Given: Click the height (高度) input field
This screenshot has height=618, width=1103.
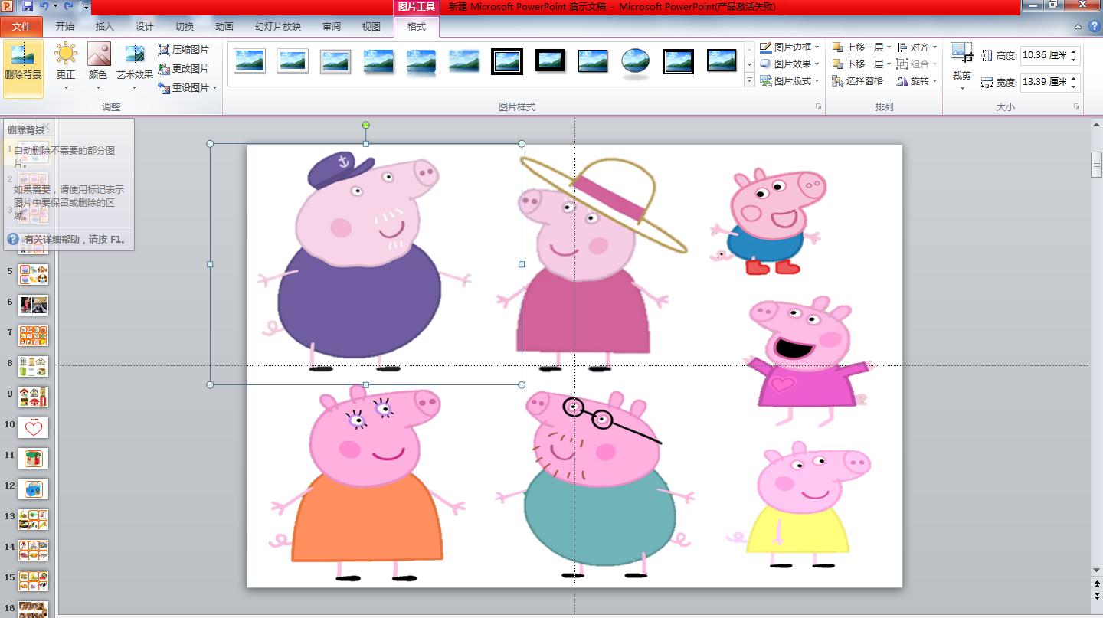Looking at the screenshot, I should (x=1045, y=55).
